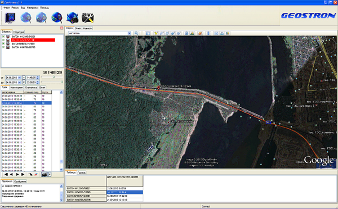Close the objects panel with red X
This screenshot has height=209, width=338.
point(61,28)
